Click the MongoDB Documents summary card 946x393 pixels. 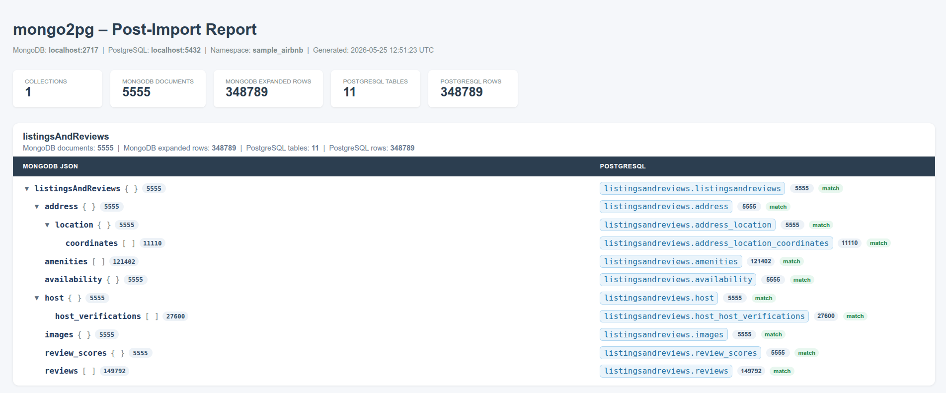click(158, 88)
